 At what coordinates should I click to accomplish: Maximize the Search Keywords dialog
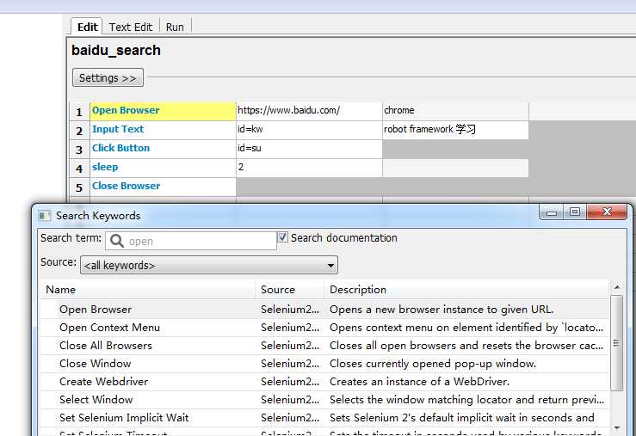coord(574,212)
